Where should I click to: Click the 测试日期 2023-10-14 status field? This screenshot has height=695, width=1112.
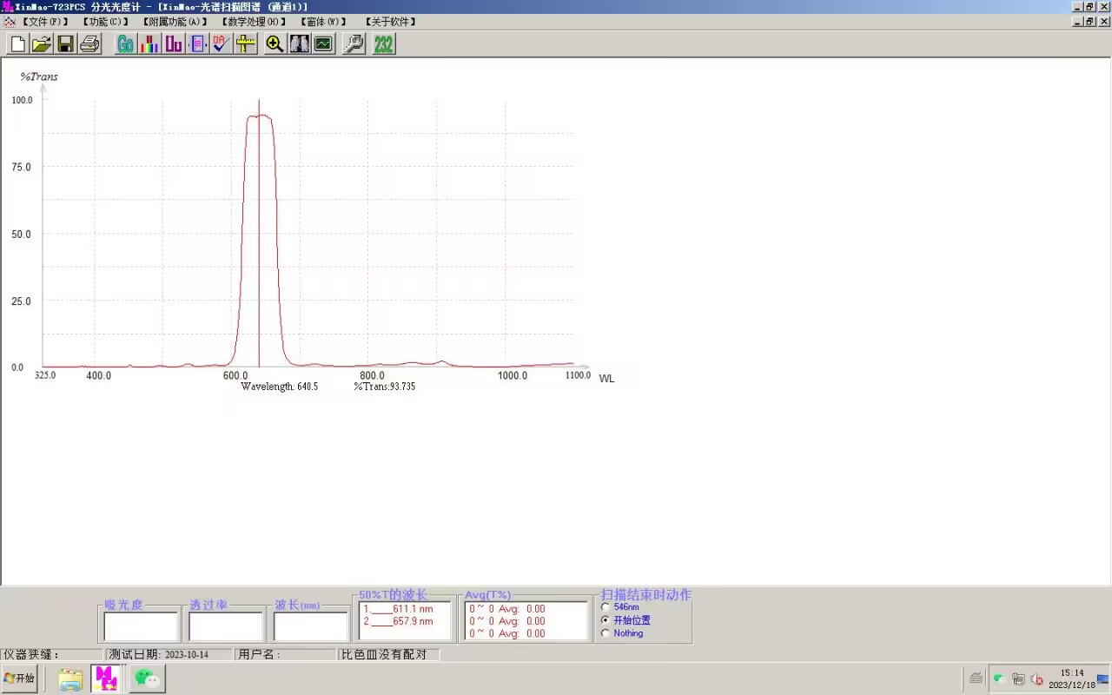[169, 654]
